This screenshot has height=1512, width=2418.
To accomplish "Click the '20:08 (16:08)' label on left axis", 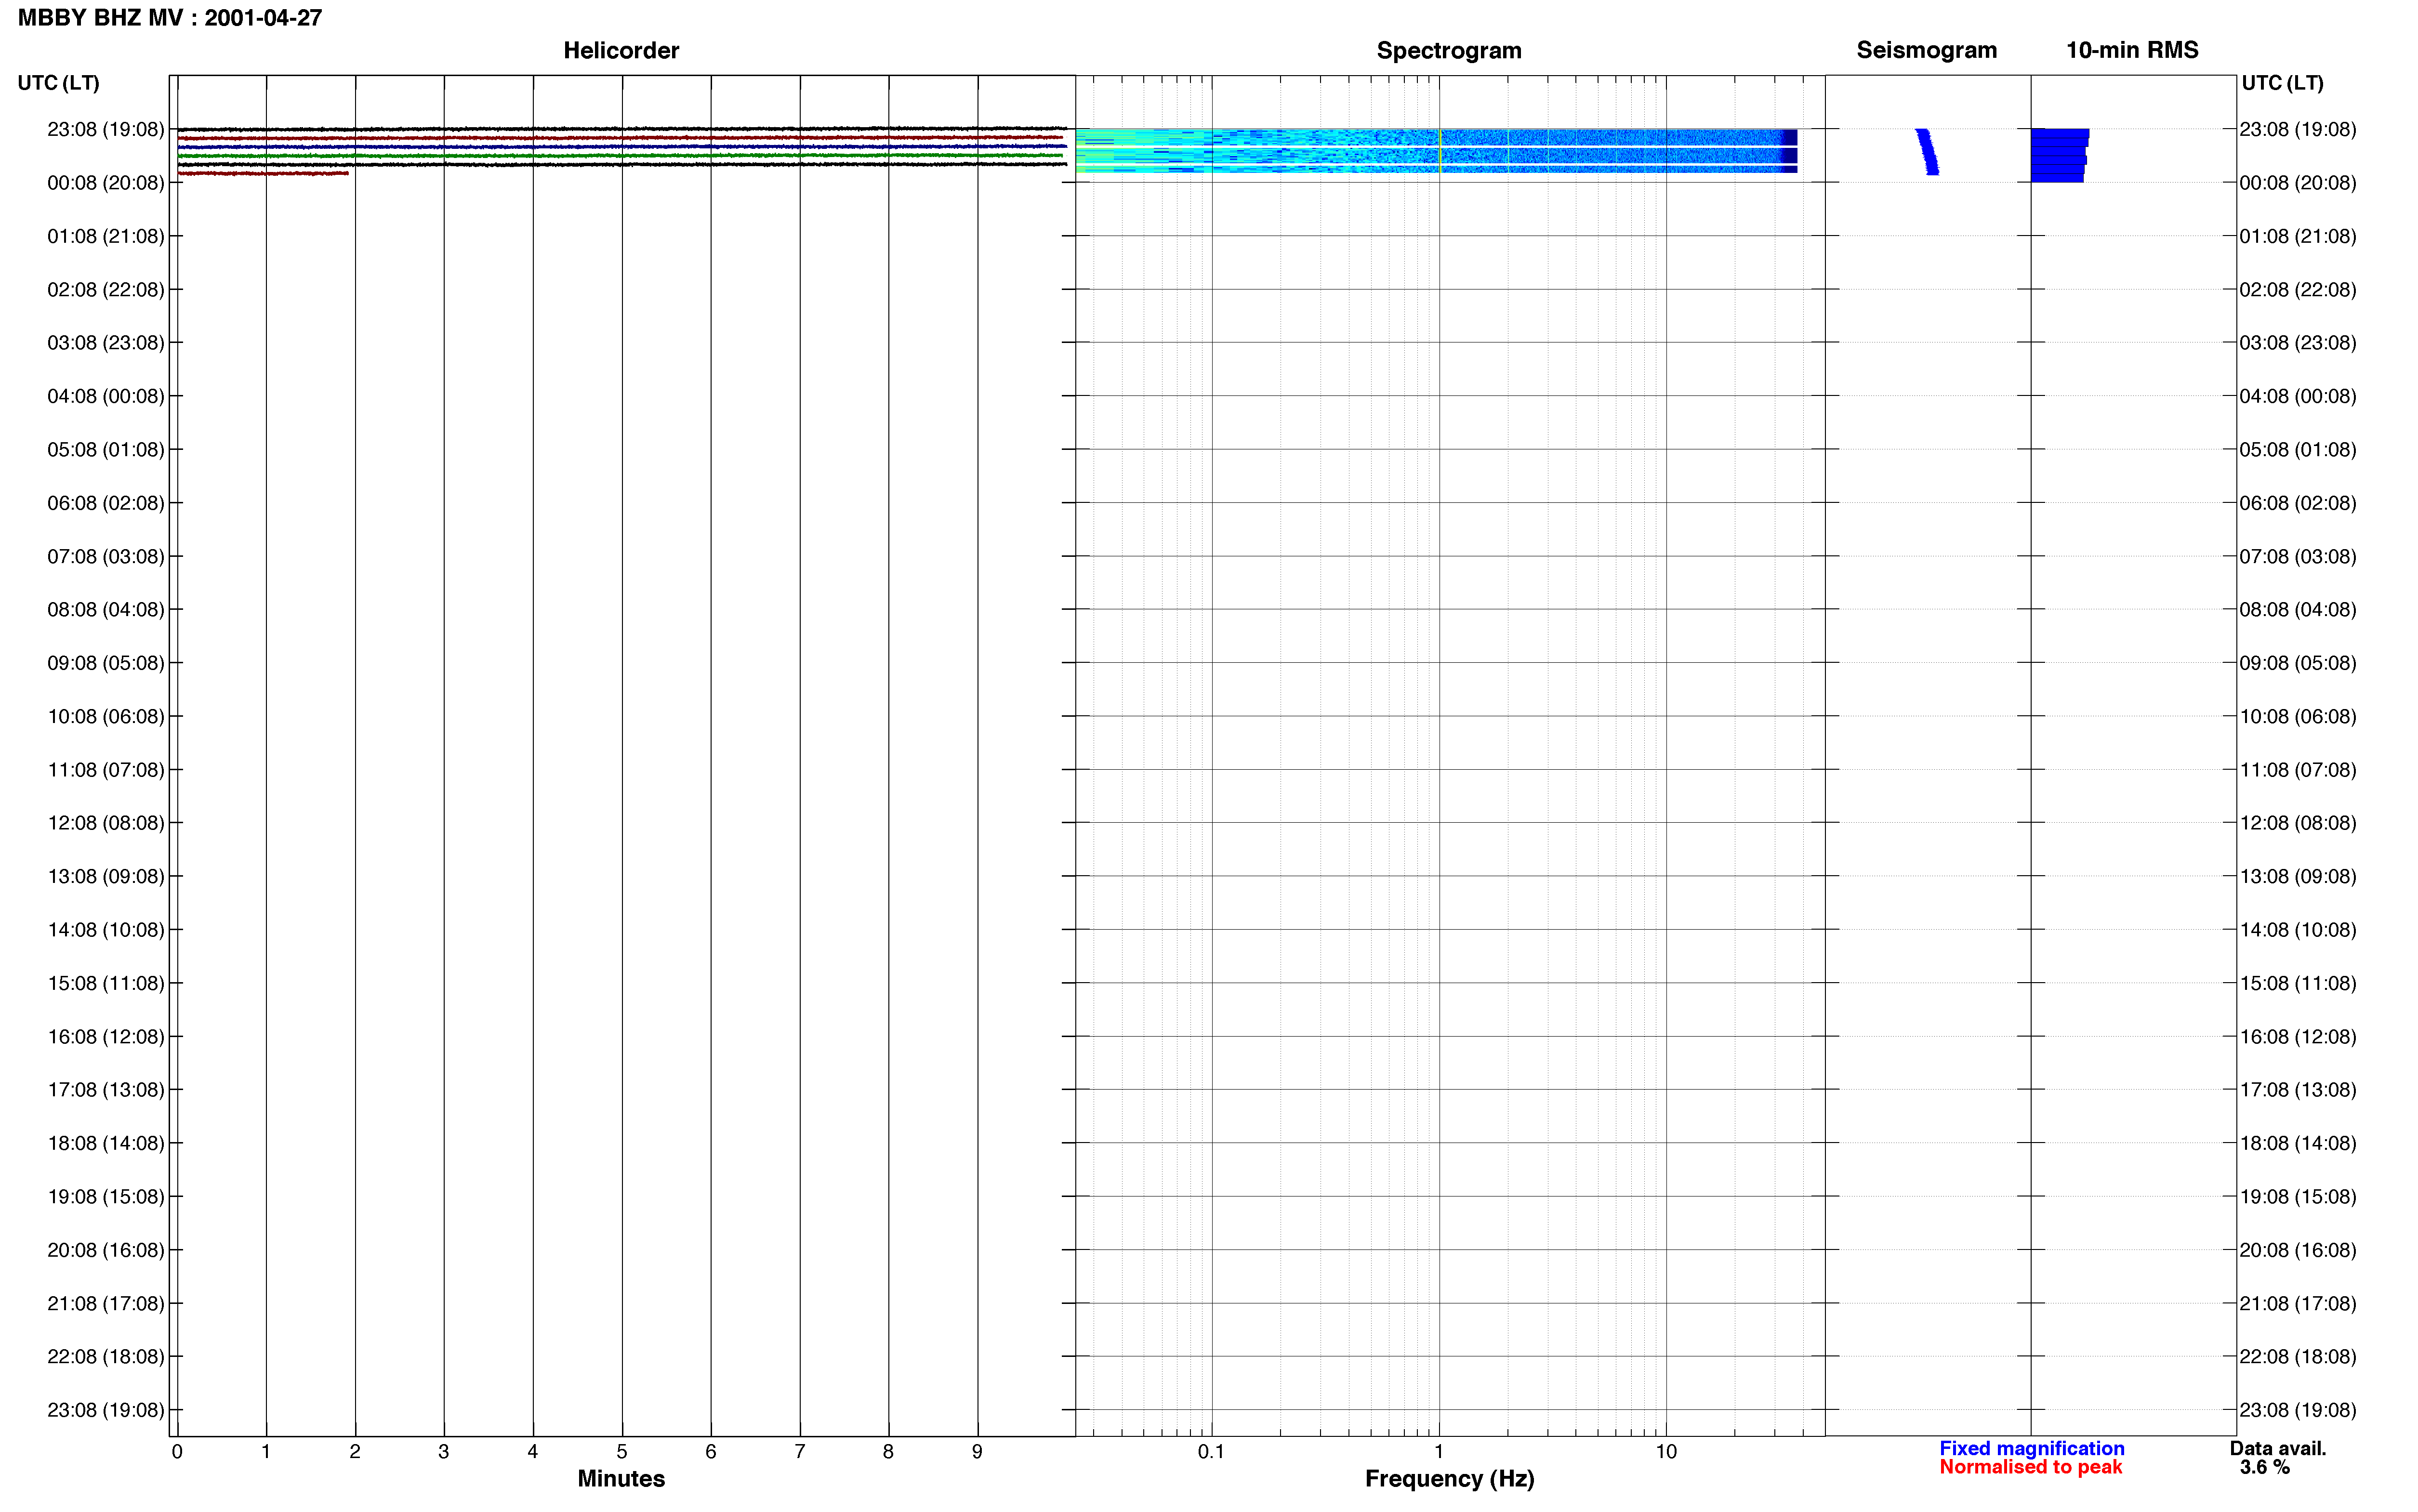I will [x=105, y=1250].
